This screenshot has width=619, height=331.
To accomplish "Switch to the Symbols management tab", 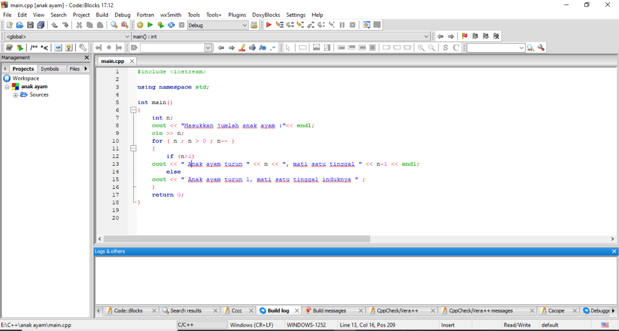I will [x=50, y=69].
